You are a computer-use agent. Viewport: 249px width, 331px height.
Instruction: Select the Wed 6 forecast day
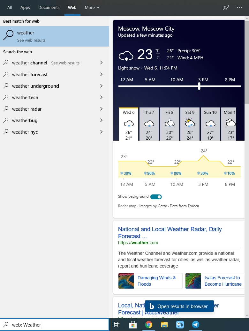[129, 124]
